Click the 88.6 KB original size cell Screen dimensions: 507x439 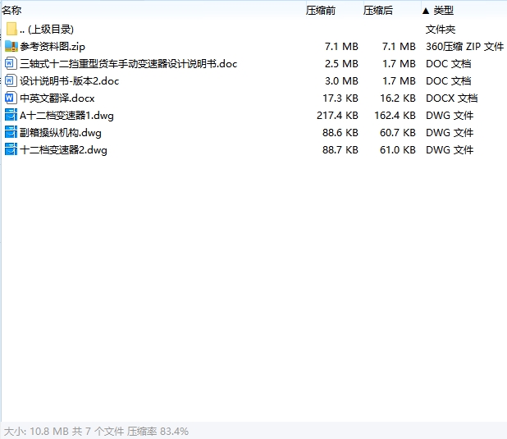coord(340,133)
